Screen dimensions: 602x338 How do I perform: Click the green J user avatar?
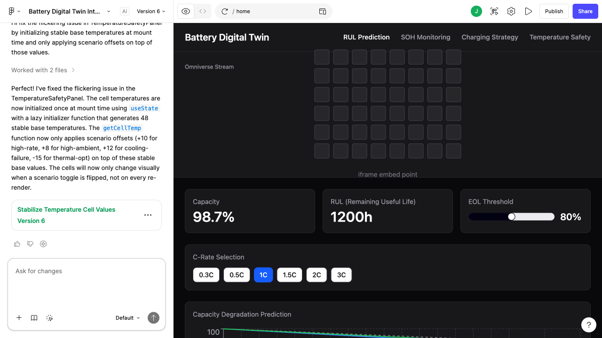coord(476,11)
